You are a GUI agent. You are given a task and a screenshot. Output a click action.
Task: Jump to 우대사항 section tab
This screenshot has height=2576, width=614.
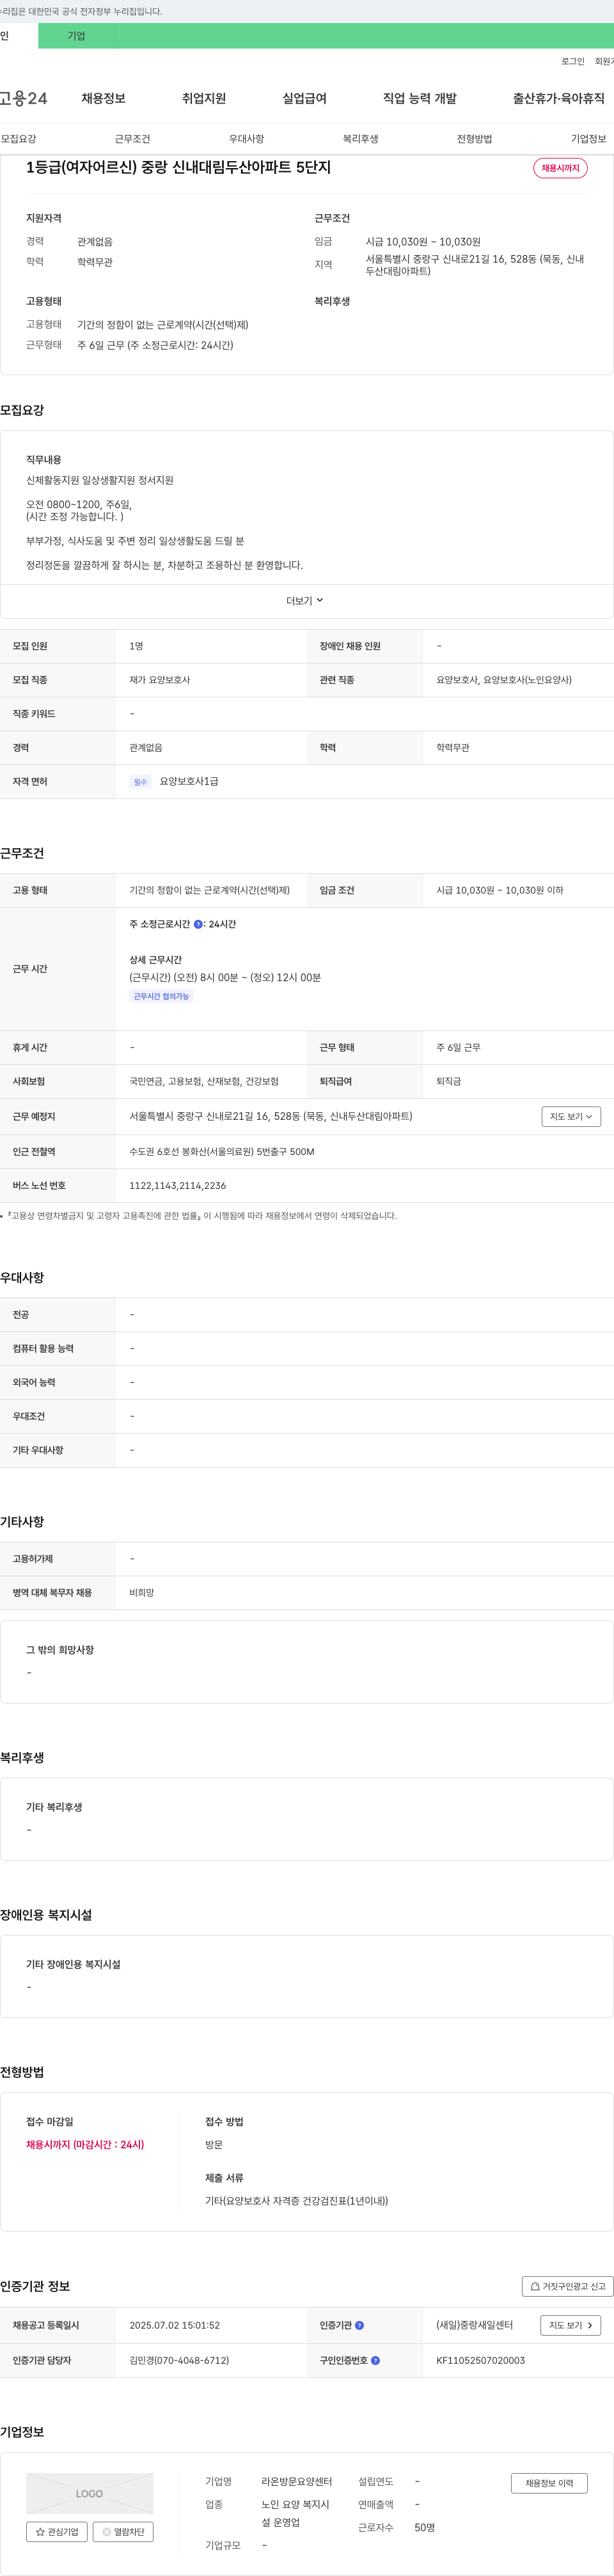click(246, 139)
